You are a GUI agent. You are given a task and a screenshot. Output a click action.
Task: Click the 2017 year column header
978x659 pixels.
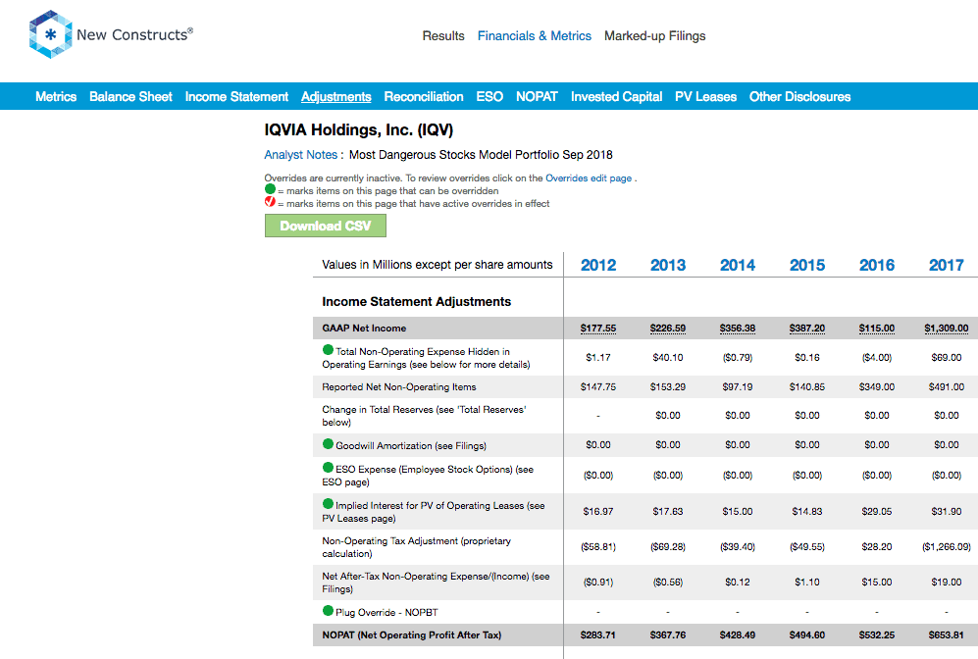947,265
